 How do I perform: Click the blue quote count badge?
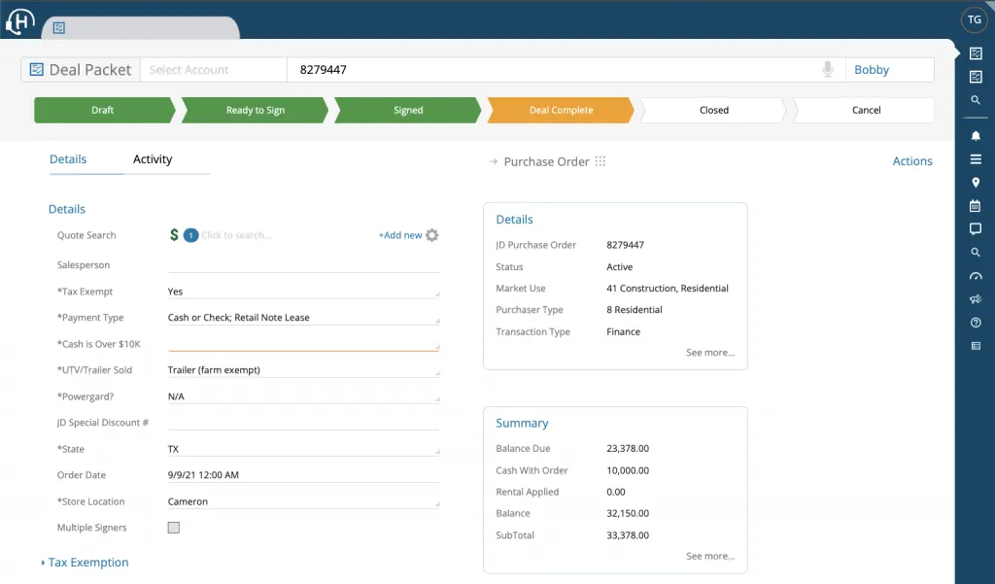pos(191,235)
